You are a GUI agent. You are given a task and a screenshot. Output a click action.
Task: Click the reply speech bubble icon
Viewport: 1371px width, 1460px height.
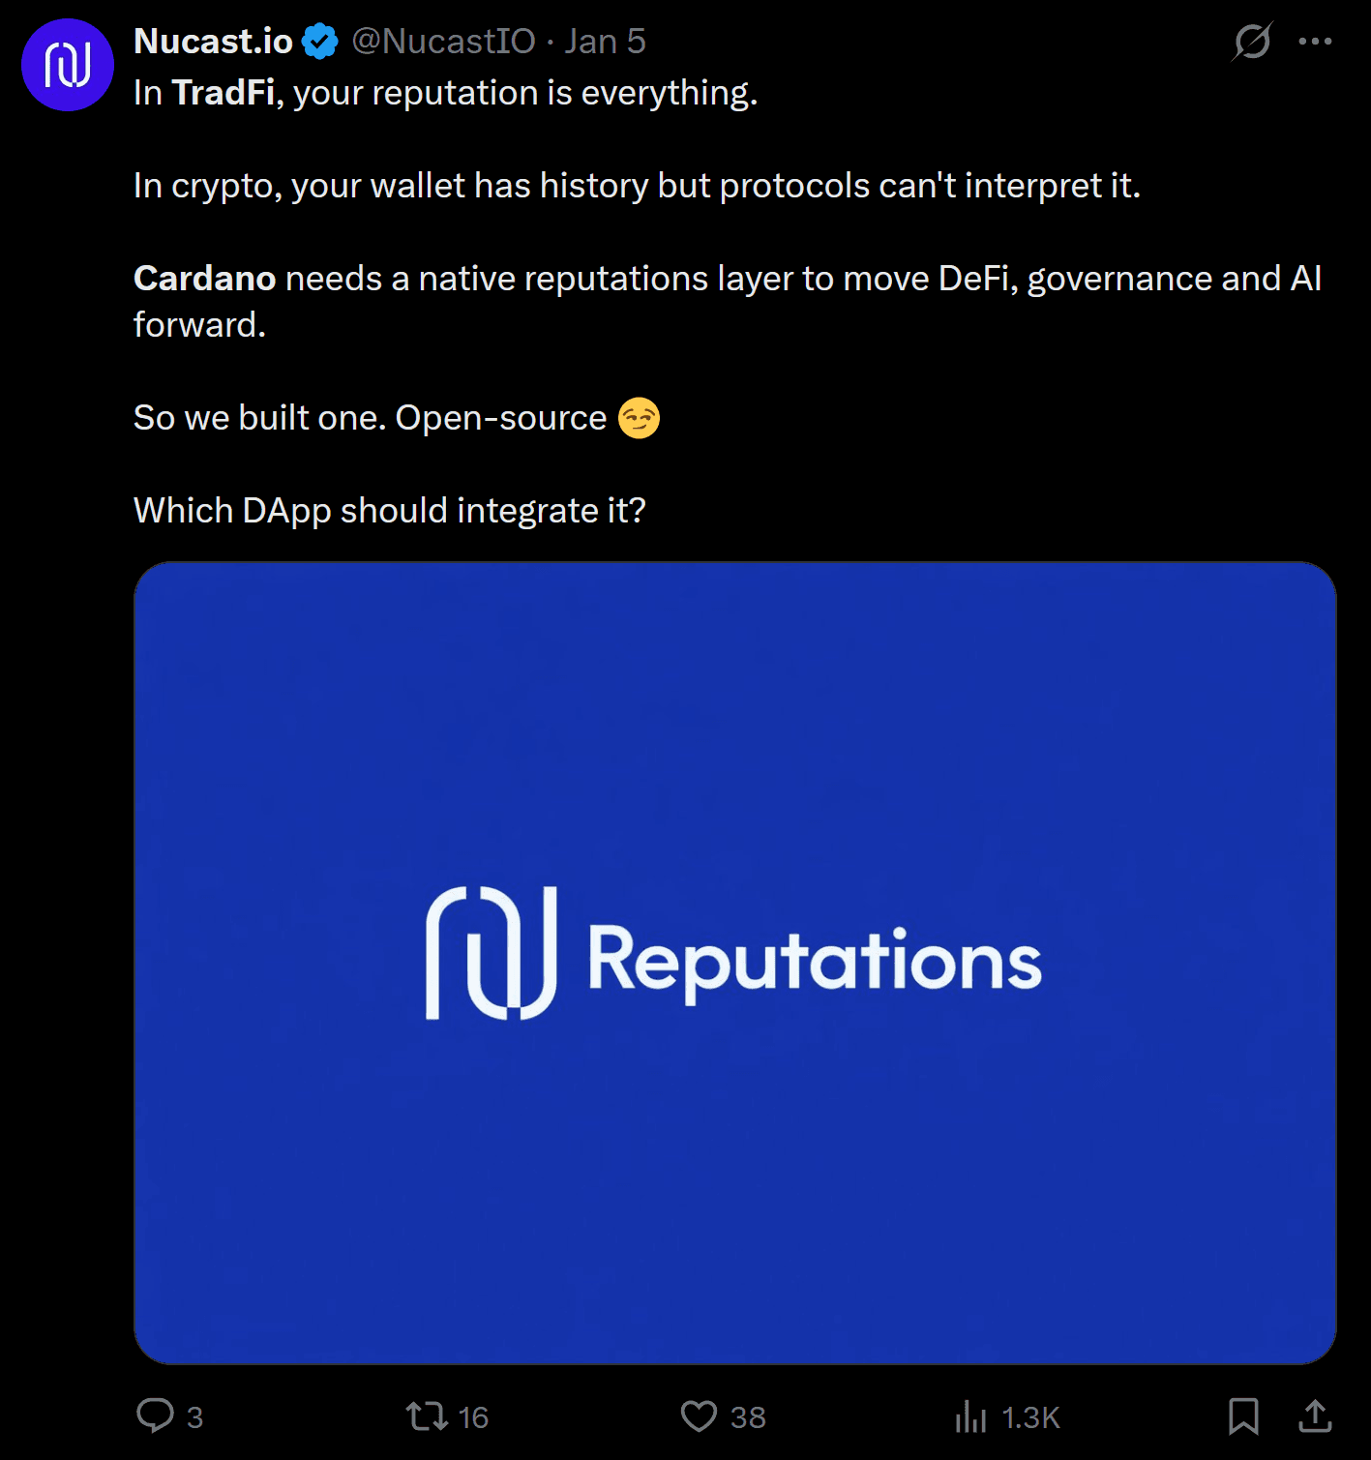click(x=155, y=1415)
